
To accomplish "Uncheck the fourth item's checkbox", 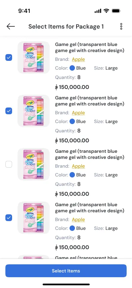I will (9, 218).
